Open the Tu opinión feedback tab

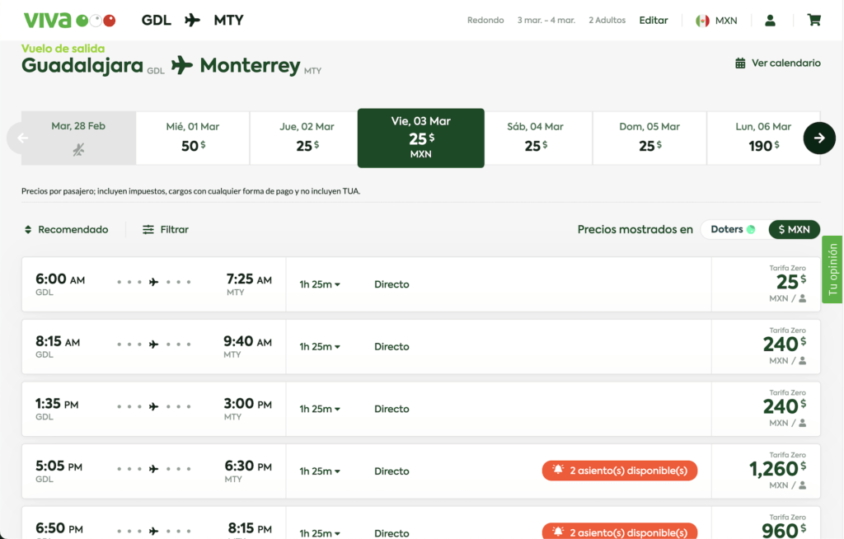[x=832, y=269]
